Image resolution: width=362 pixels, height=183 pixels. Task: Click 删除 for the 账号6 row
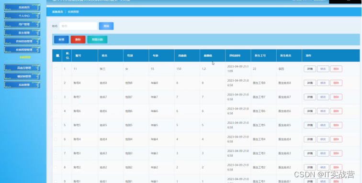click(336, 111)
